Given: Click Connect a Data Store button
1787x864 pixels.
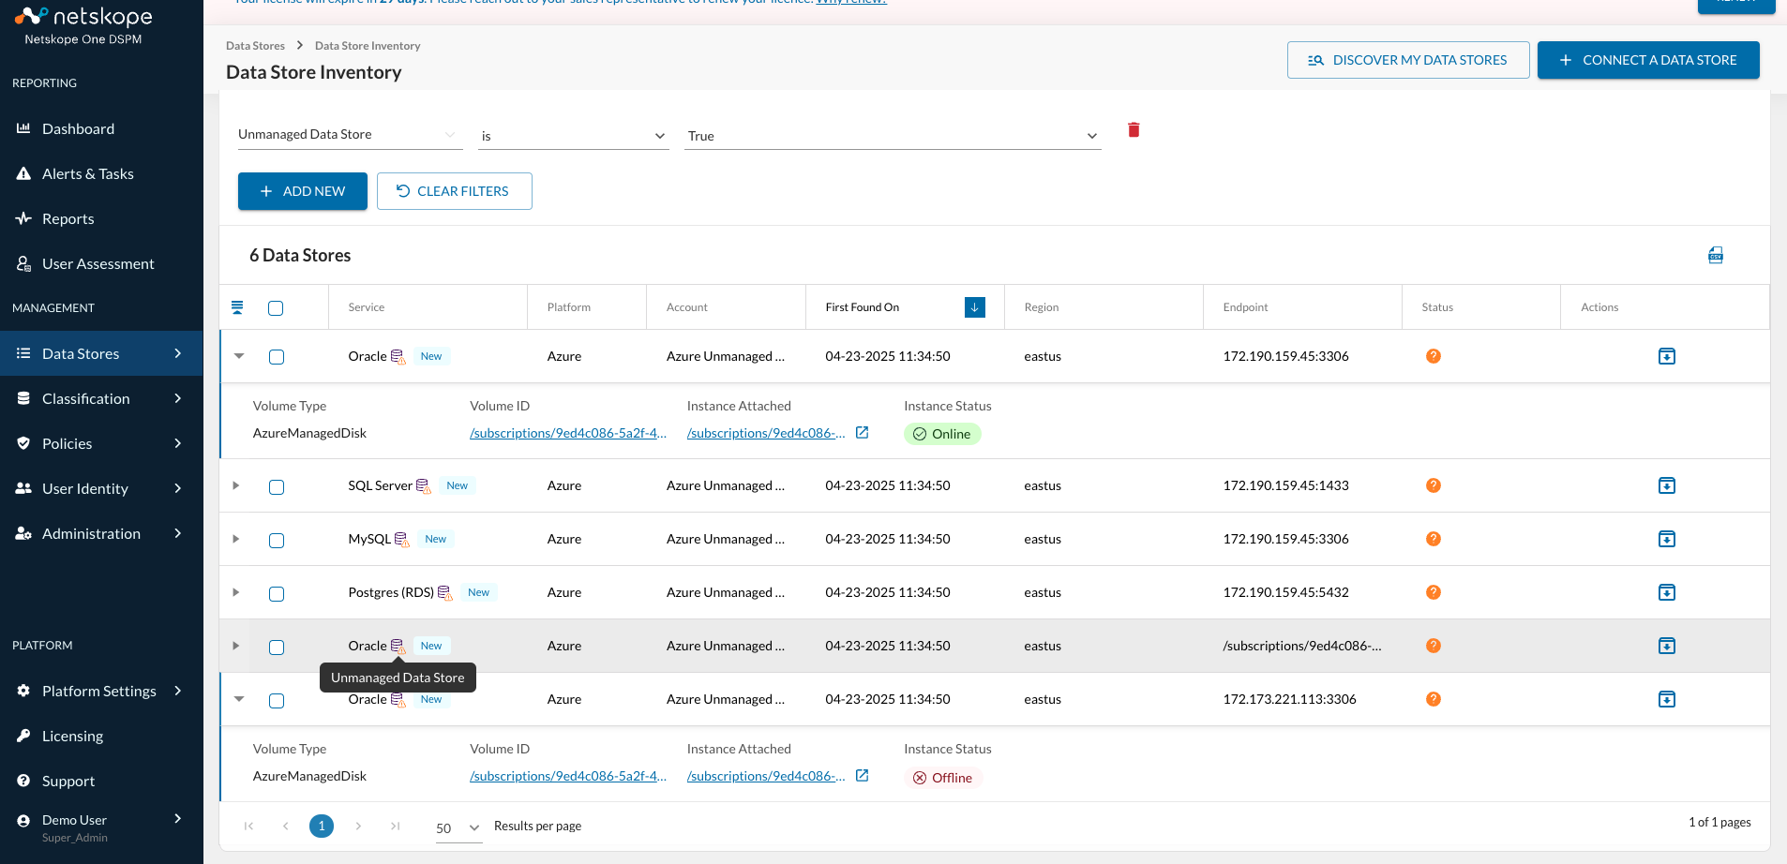Looking at the screenshot, I should tap(1648, 60).
